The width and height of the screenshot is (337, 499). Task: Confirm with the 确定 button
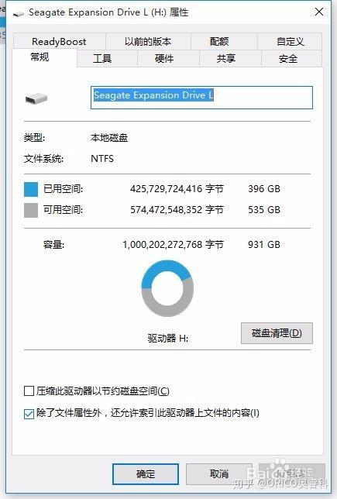coord(146,474)
